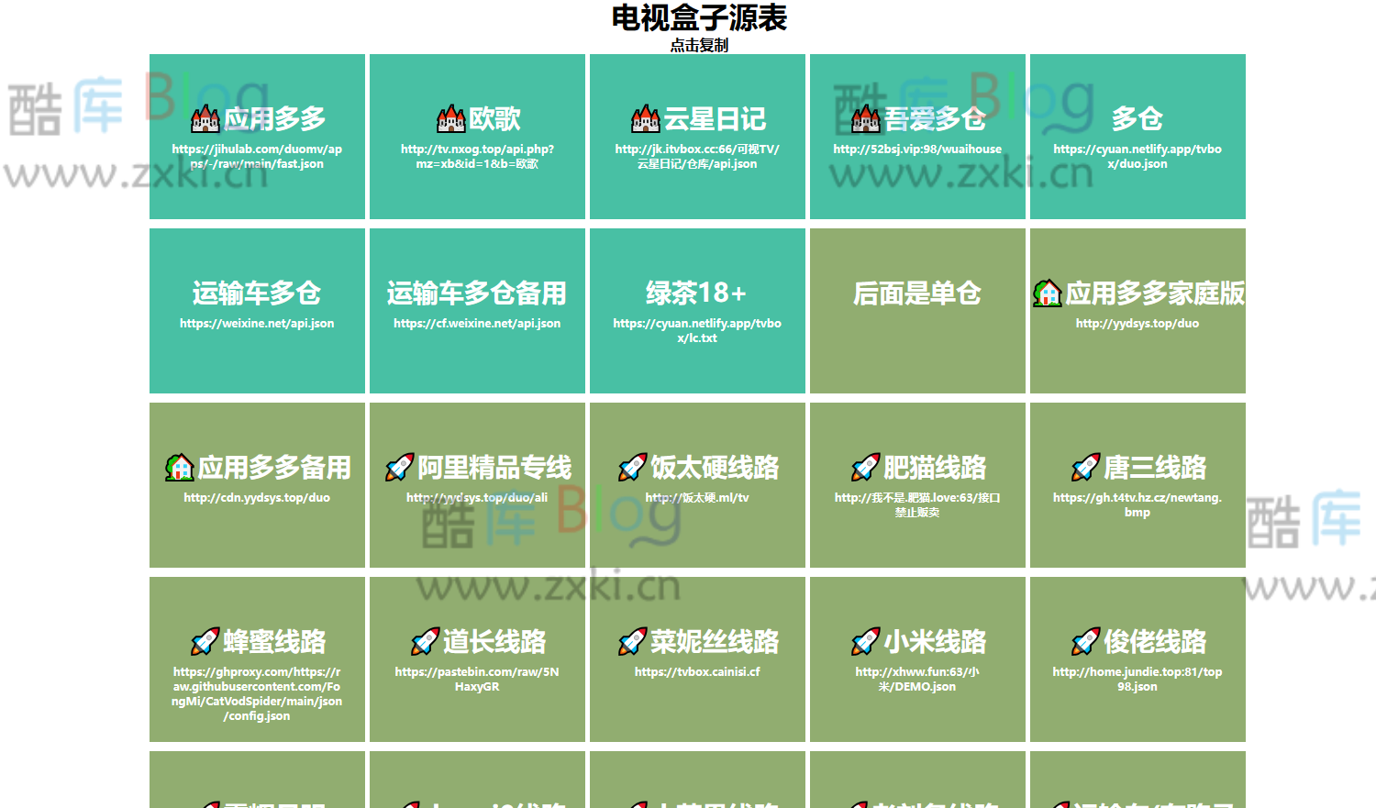Click the house icon on 应用多多备用 card
Viewport: 1376px width, 808px height.
point(180,467)
